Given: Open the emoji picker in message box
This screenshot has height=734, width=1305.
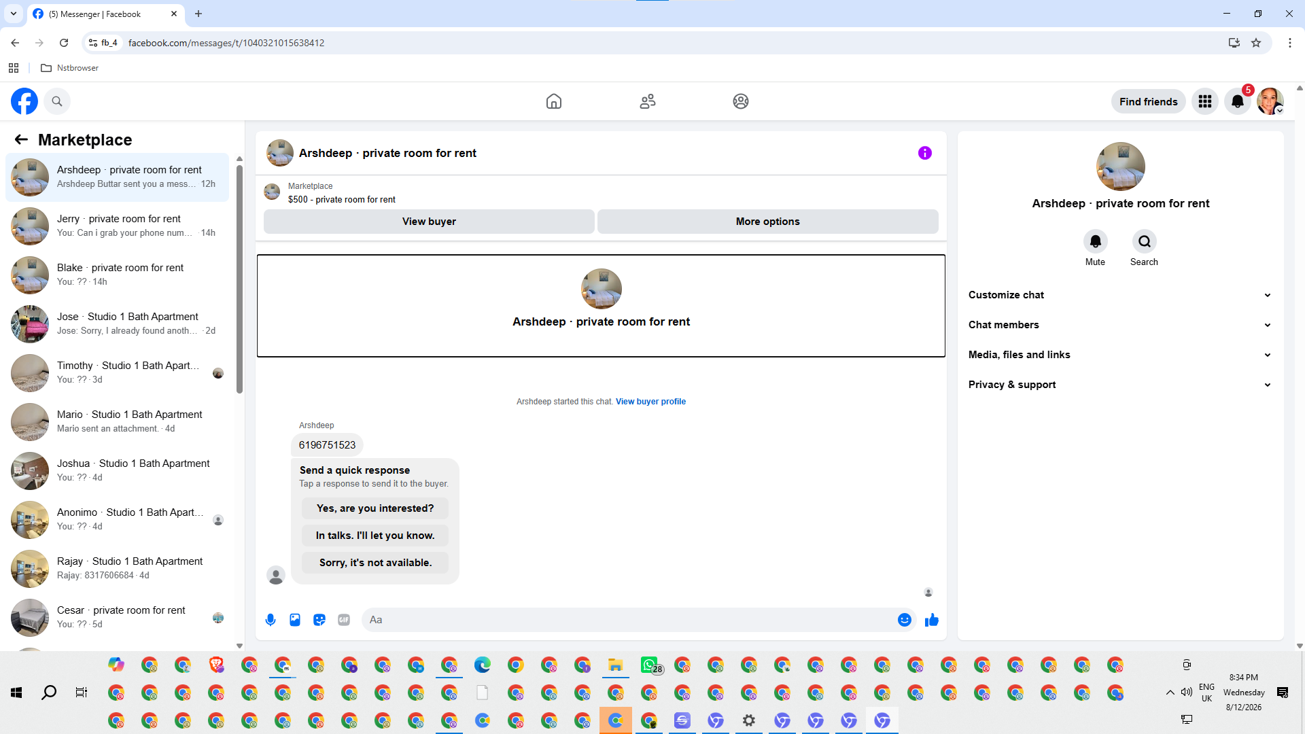Looking at the screenshot, I should [905, 620].
